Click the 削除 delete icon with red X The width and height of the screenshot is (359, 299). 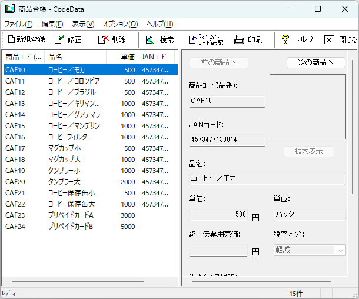tap(103, 39)
